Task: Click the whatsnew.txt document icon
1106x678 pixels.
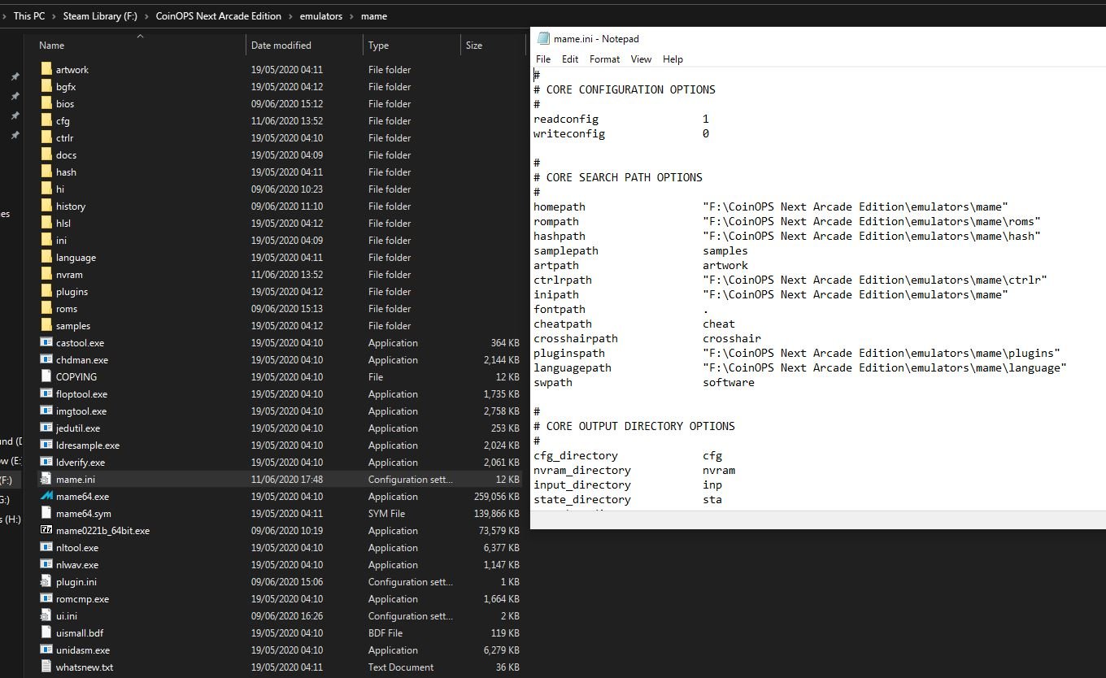Action: click(46, 667)
